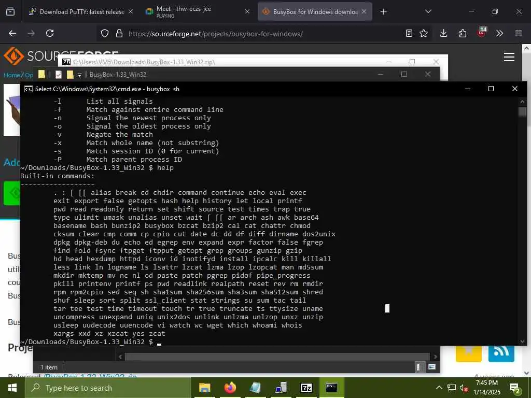531x398 pixels.
Task: Open PuTTY taskbar icon
Action: (281, 388)
